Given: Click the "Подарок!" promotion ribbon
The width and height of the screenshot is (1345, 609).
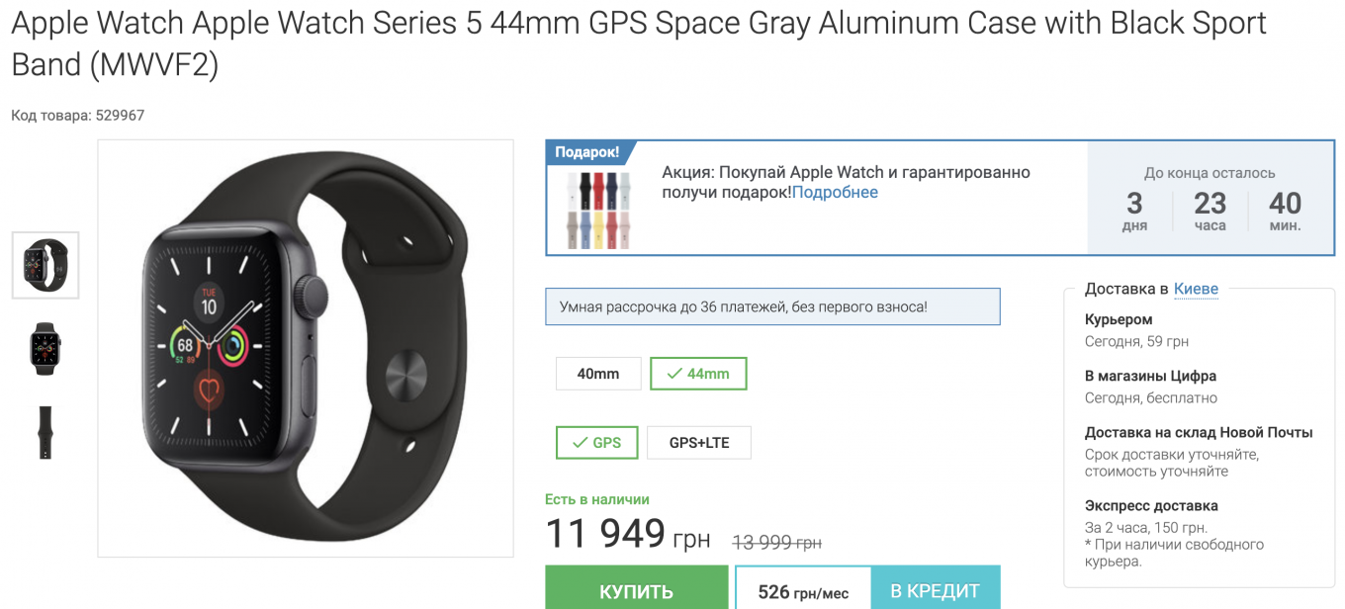Looking at the screenshot, I should (587, 152).
